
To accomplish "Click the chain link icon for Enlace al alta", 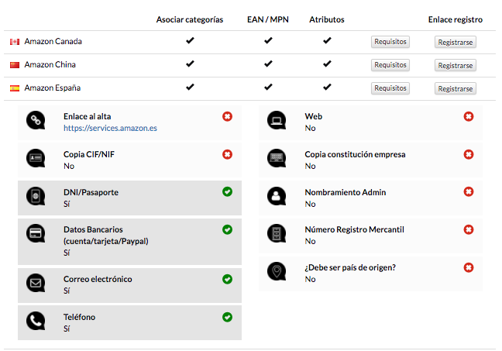I will pyautogui.click(x=36, y=120).
